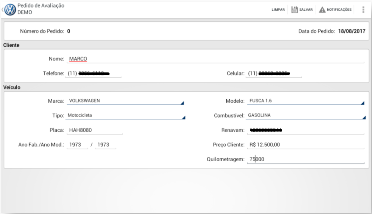
Task: Click the Quilometragem field with 75000
Action: click(305, 159)
